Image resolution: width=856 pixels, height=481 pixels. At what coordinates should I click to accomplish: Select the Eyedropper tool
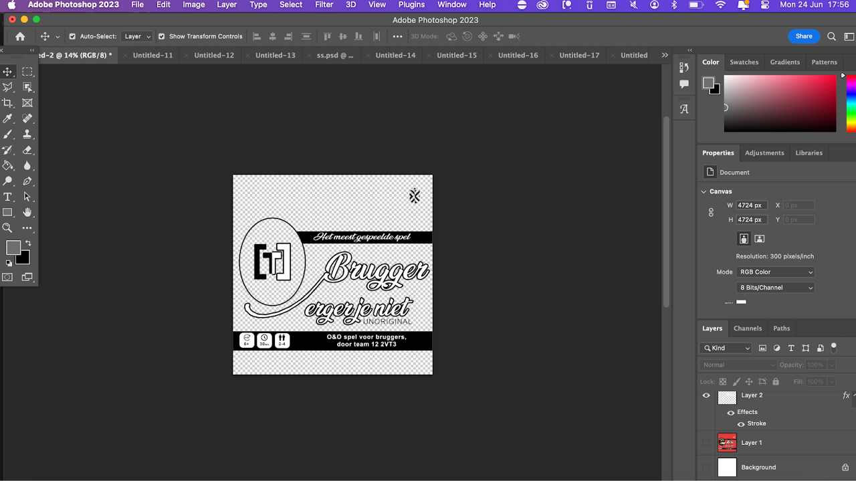click(x=8, y=118)
